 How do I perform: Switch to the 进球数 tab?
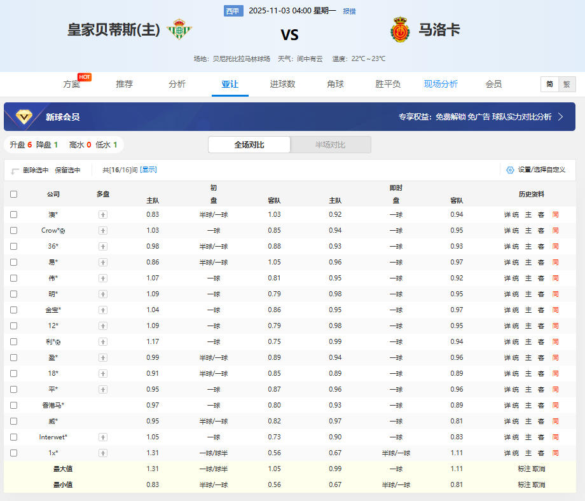282,84
